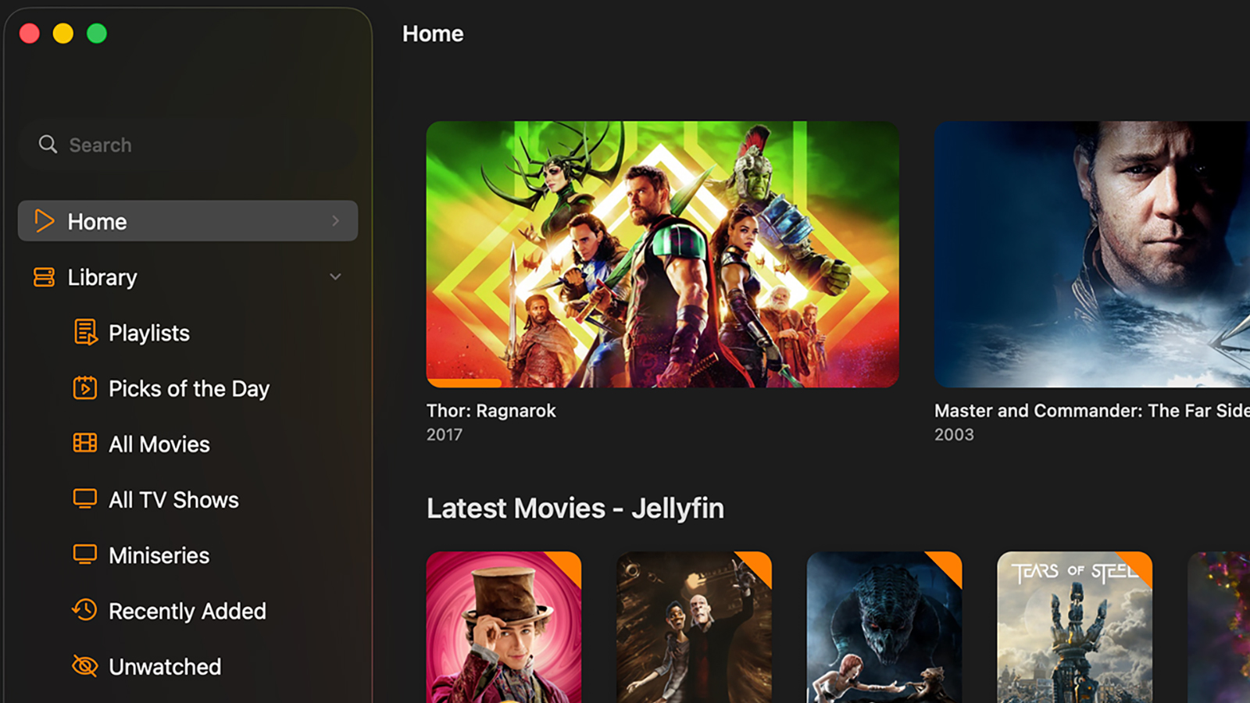1250x703 pixels.
Task: Click the chevron on the Home row
Action: point(335,221)
